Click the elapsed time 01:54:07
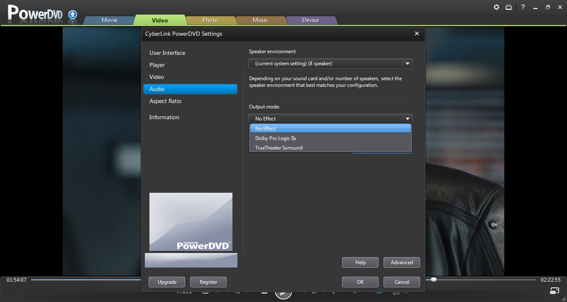Image resolution: width=567 pixels, height=302 pixels. click(x=16, y=280)
